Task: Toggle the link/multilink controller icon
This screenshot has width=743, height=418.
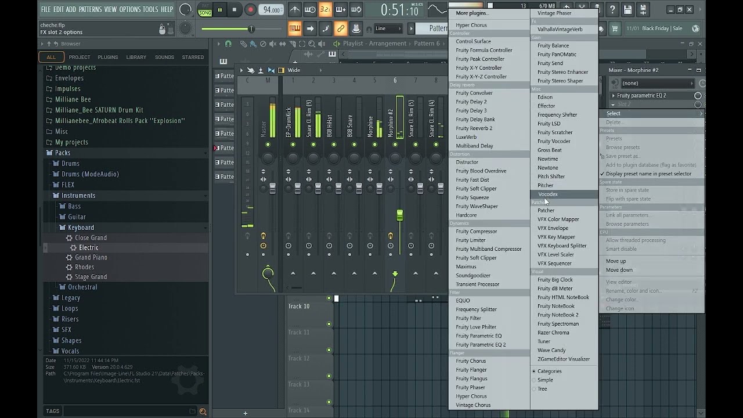Action: pyautogui.click(x=341, y=28)
